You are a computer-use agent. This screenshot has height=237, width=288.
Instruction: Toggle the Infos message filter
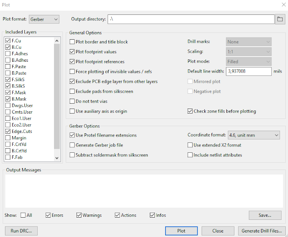[153, 215]
